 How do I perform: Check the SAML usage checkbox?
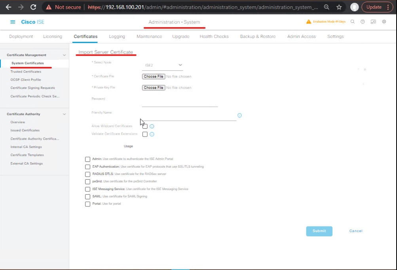point(87,197)
